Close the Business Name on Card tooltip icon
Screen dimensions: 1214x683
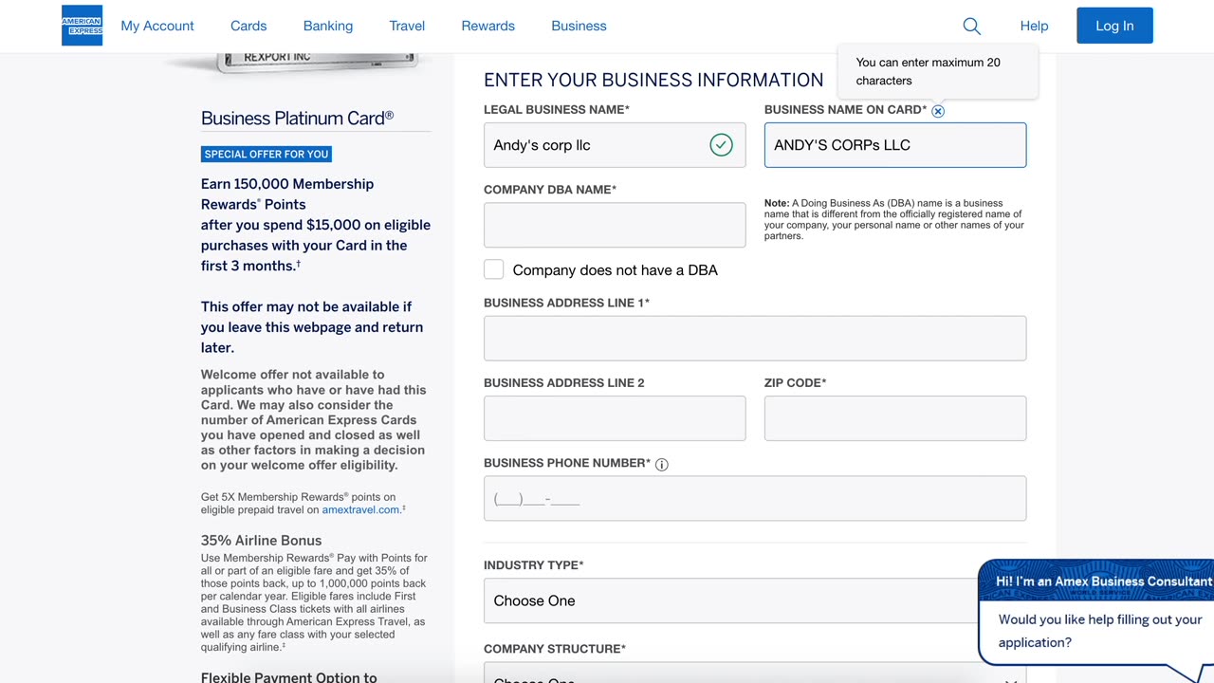pyautogui.click(x=938, y=111)
